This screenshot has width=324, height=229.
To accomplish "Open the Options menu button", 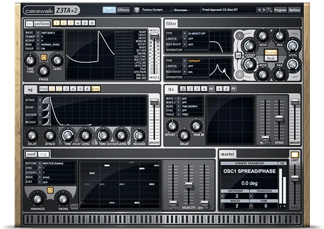I will coord(294,10).
